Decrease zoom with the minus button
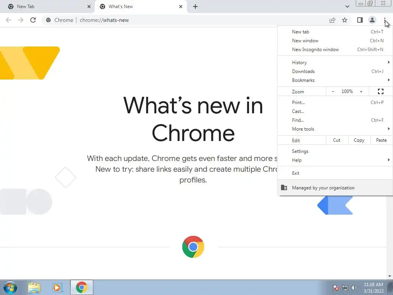 click(333, 91)
